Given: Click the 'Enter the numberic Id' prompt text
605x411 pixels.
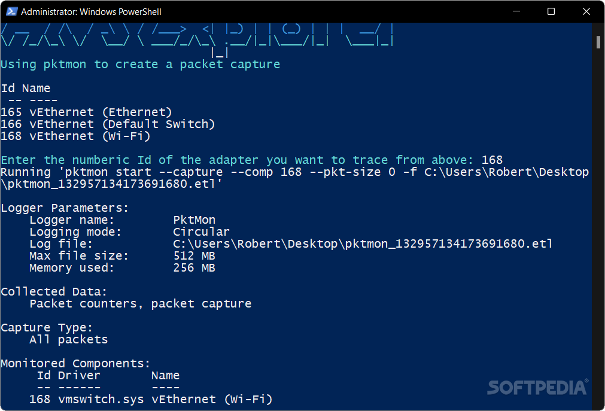Looking at the screenshot, I should pyautogui.click(x=237, y=160).
